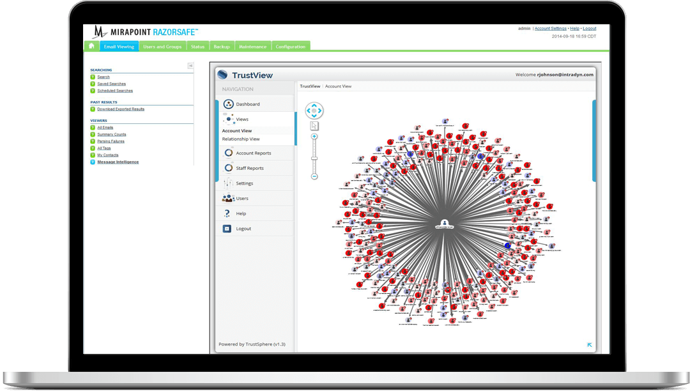
Task: Click the blue right-edge panel handle
Action: click(595, 141)
